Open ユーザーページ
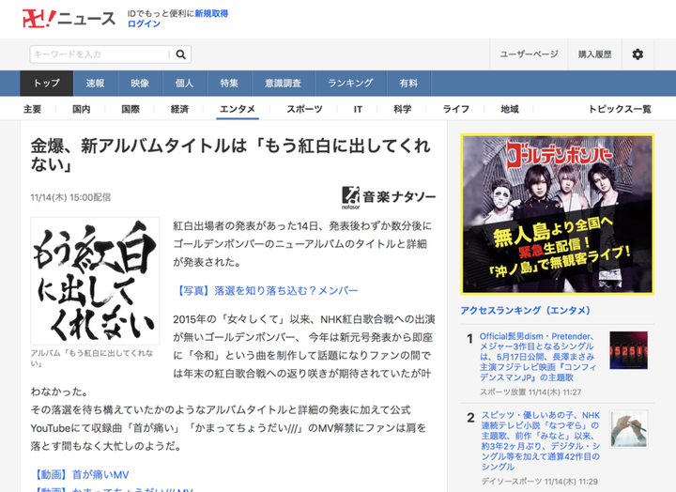Image resolution: width=676 pixels, height=492 pixels. 529,54
